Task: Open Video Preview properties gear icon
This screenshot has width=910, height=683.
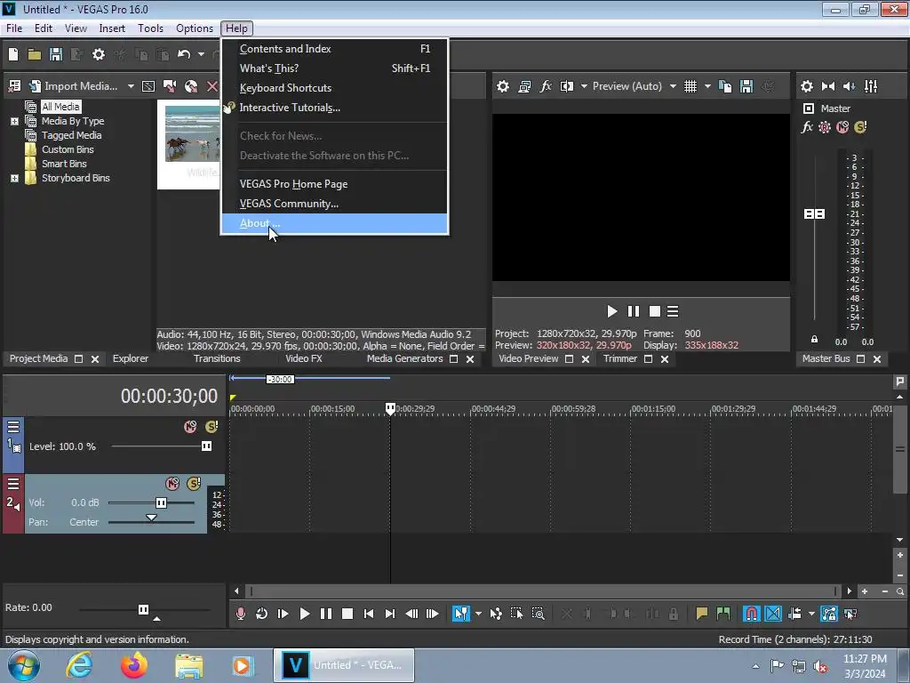Action: (x=503, y=86)
